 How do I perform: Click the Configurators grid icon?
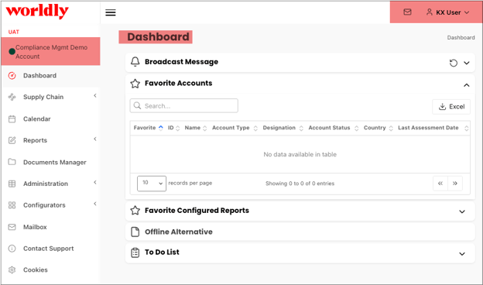pos(12,205)
